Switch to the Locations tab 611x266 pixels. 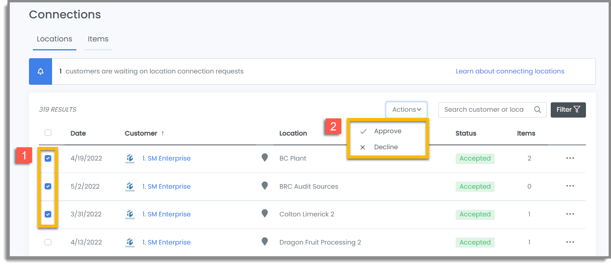(x=54, y=39)
